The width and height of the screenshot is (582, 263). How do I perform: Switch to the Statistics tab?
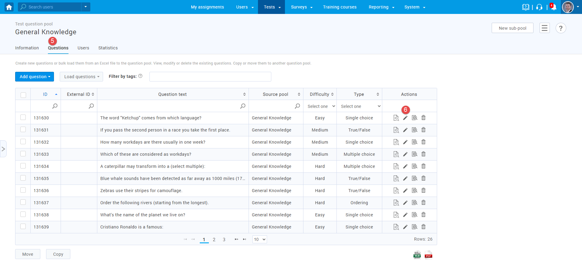pos(108,48)
